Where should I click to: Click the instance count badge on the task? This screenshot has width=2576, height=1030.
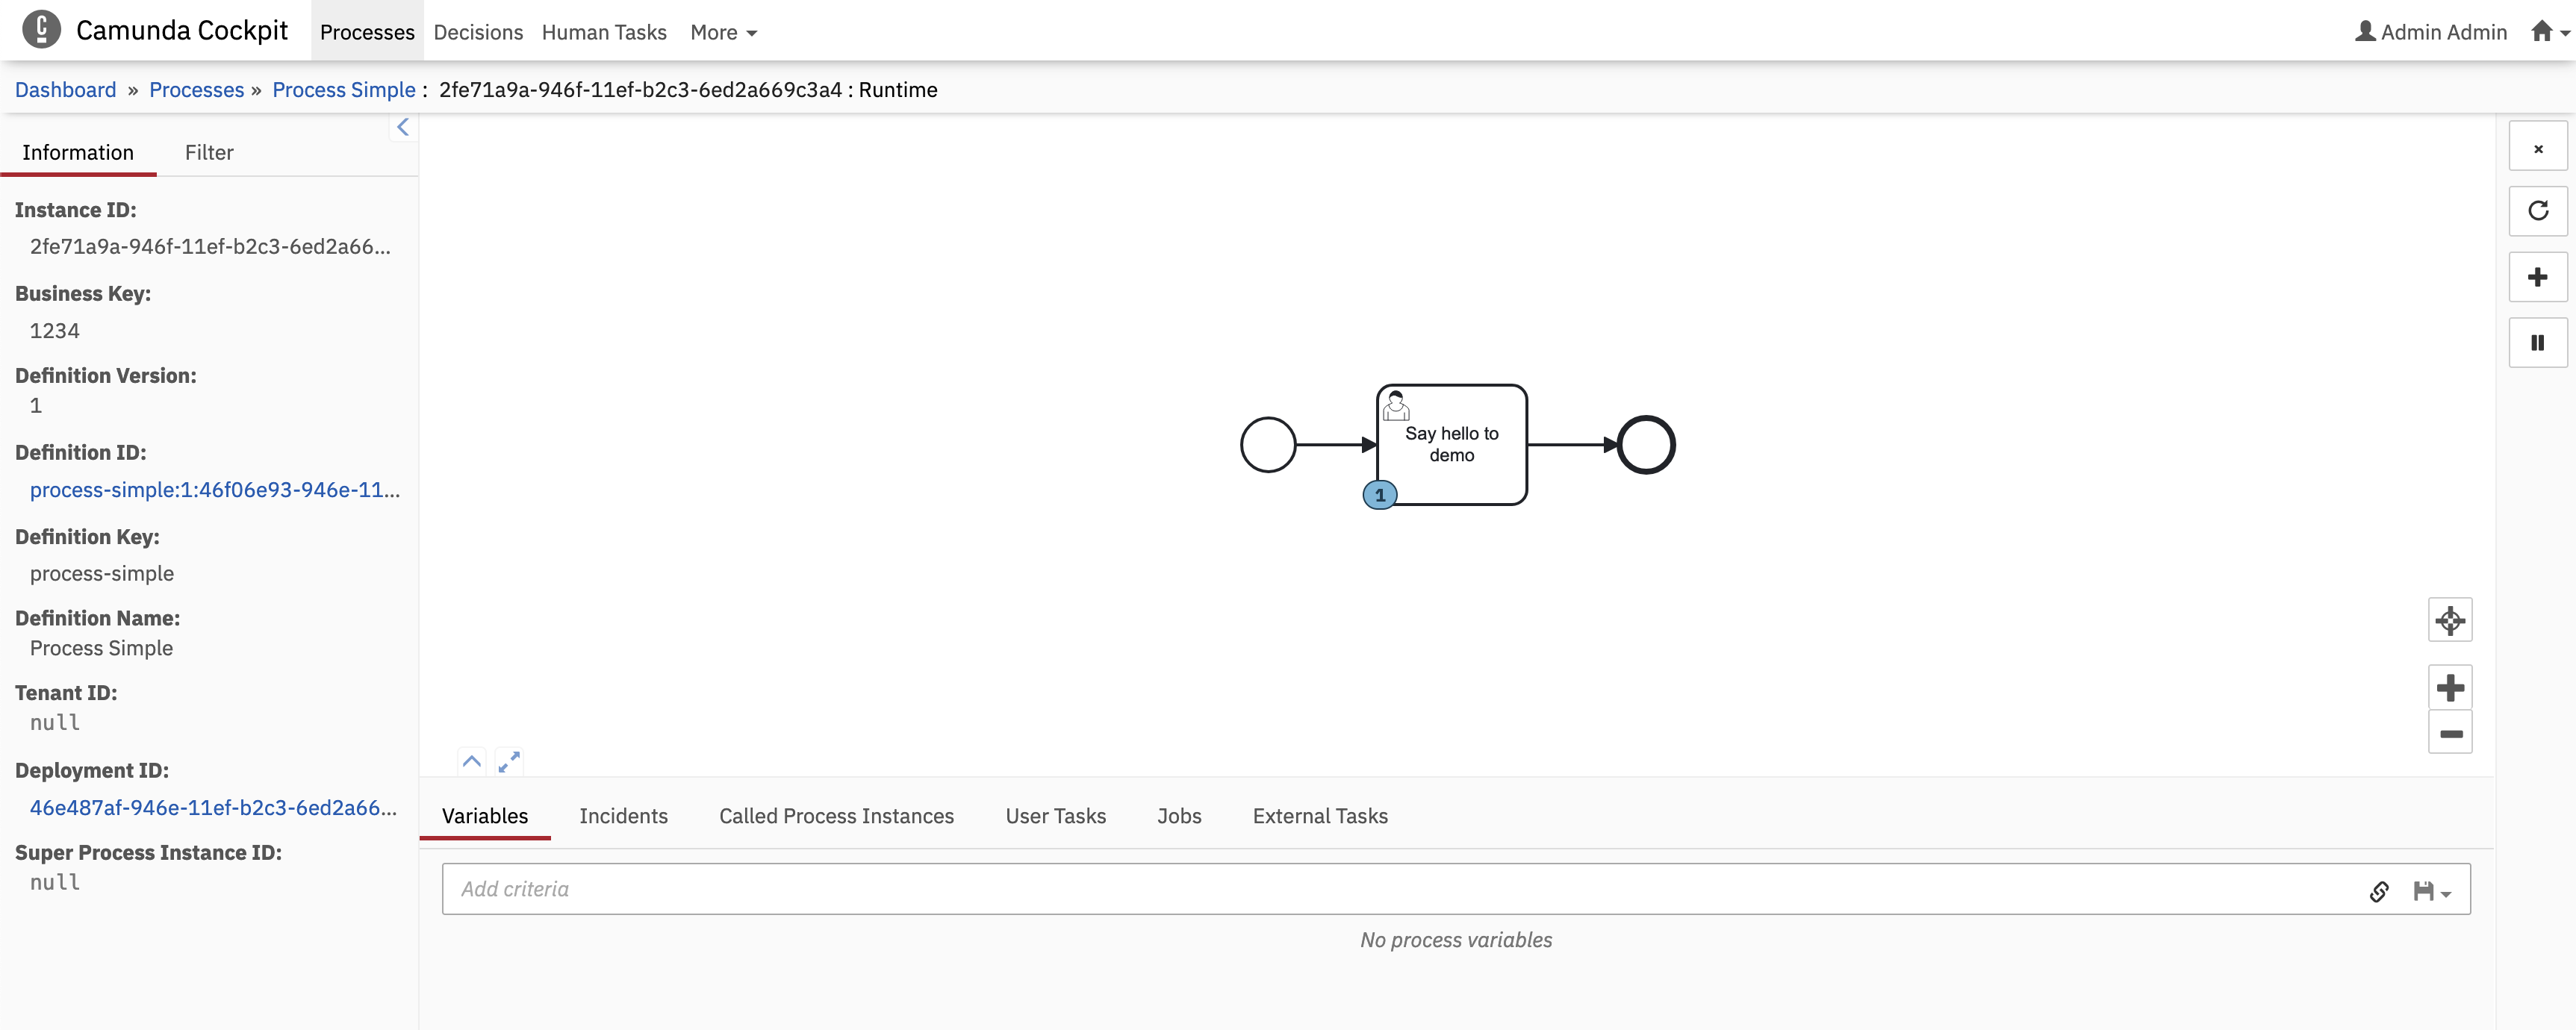tap(1380, 495)
